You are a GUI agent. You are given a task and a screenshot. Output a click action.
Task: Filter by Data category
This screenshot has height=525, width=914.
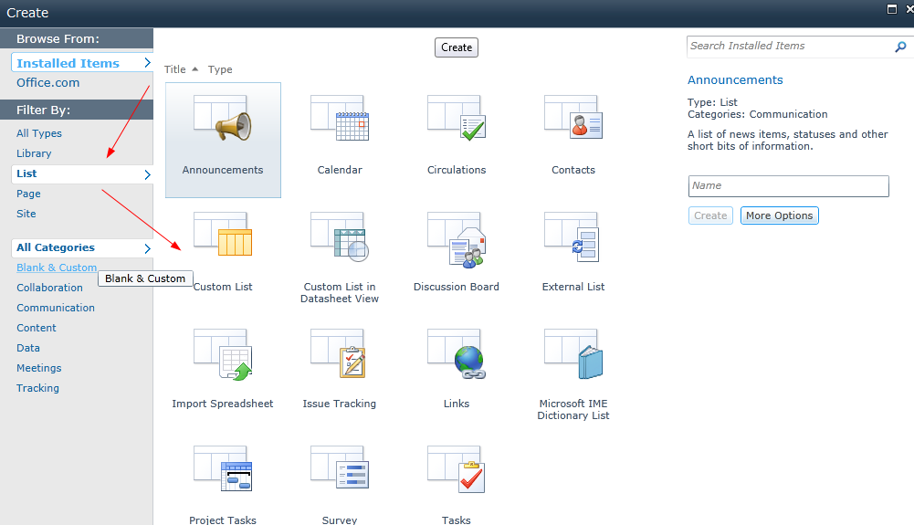click(x=28, y=348)
